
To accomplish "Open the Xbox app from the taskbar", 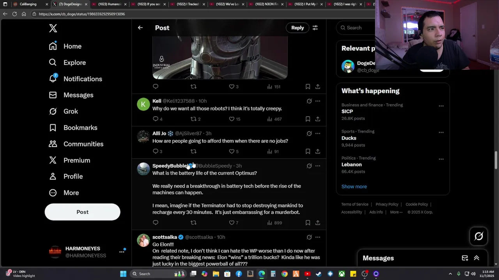I will (x=342, y=274).
